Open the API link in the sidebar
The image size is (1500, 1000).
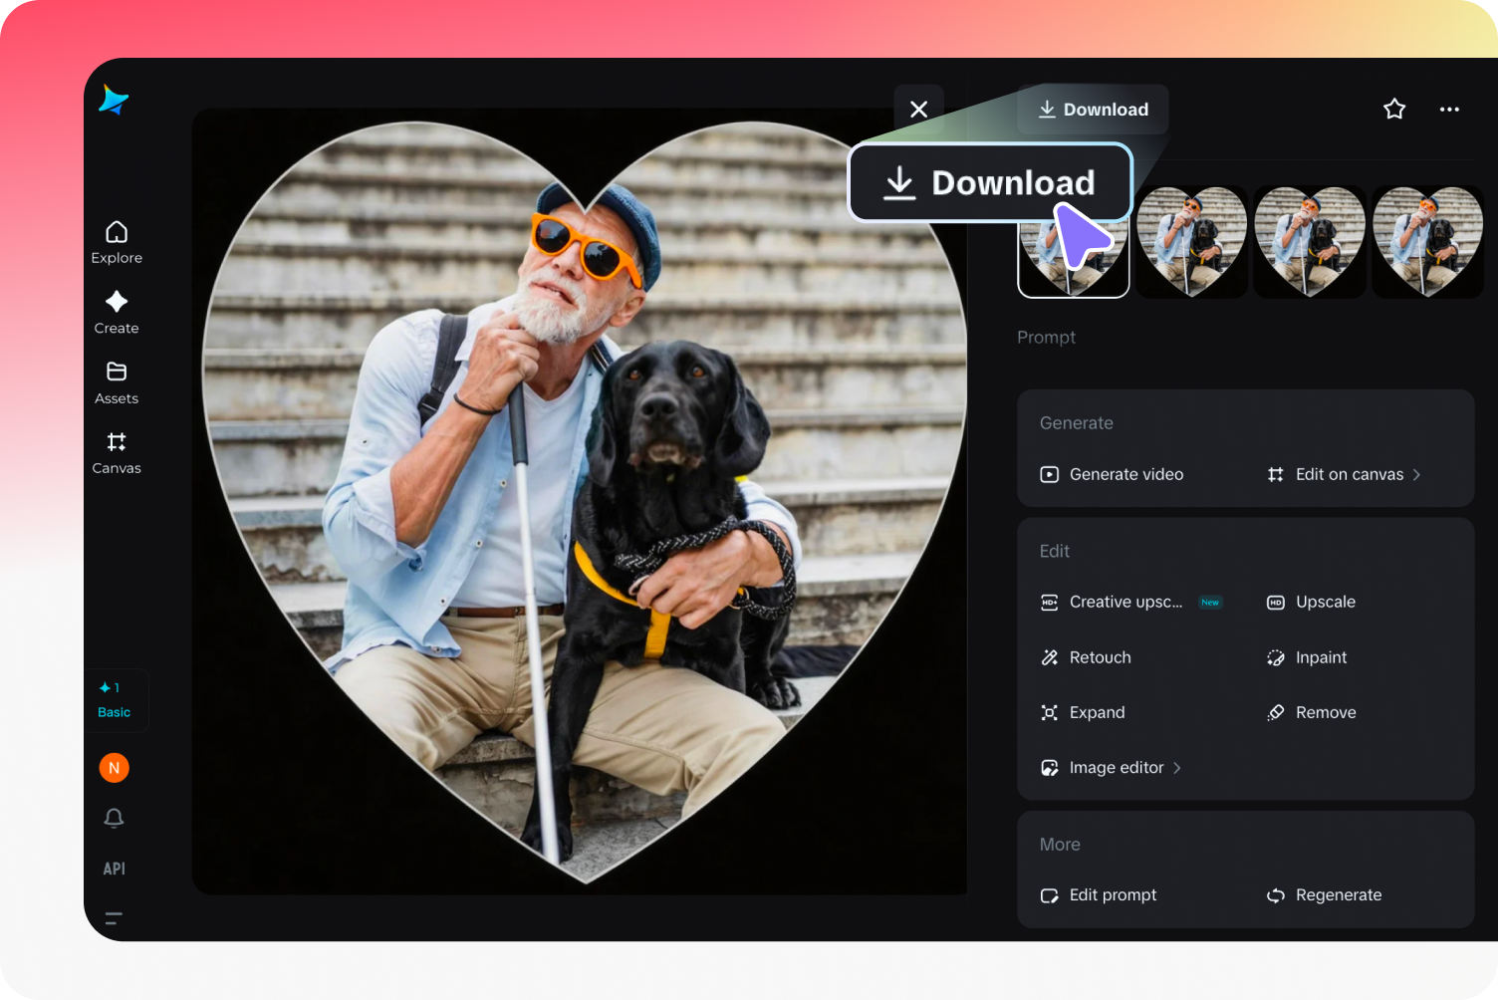(x=115, y=869)
